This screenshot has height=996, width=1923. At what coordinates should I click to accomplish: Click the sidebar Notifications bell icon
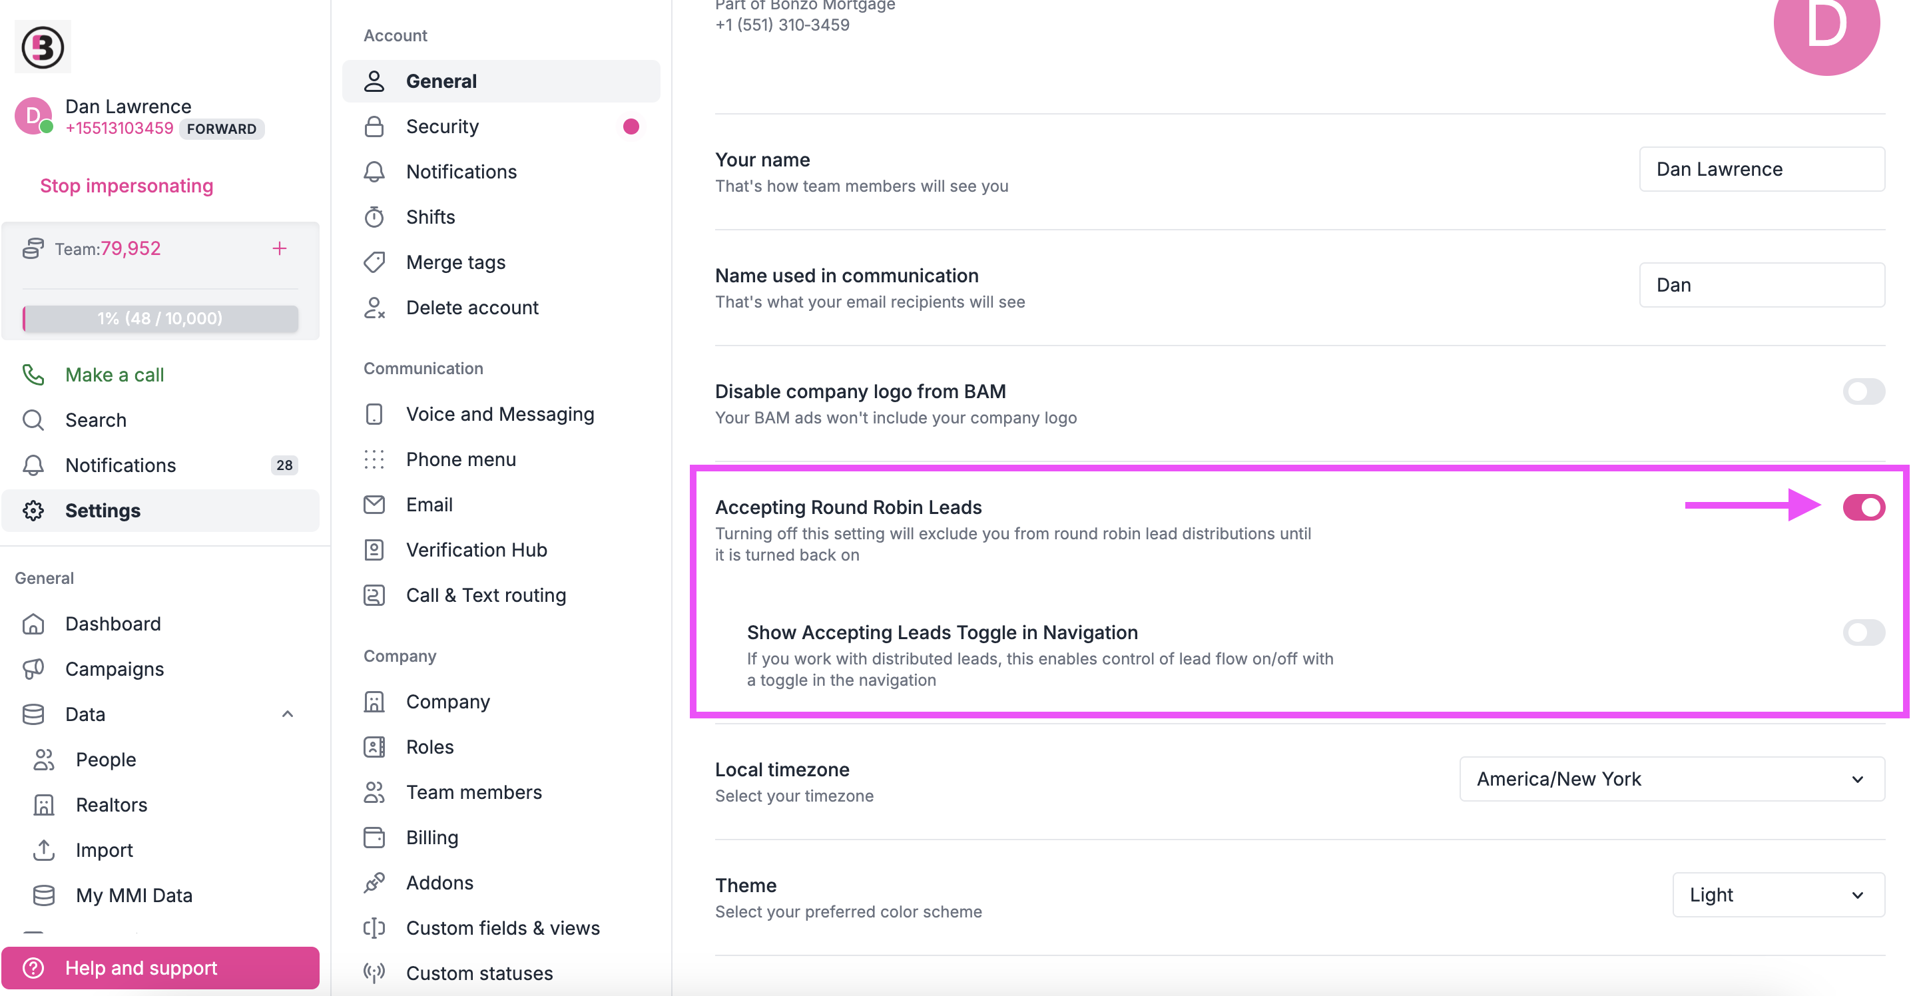pyautogui.click(x=33, y=465)
